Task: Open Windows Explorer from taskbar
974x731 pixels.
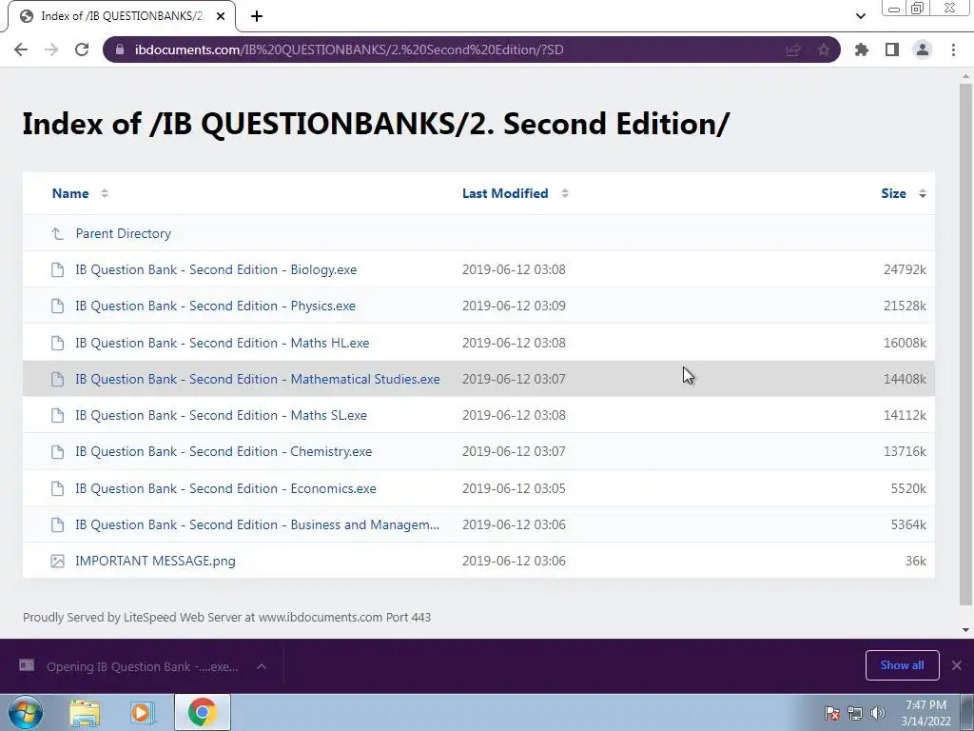Action: coord(85,712)
